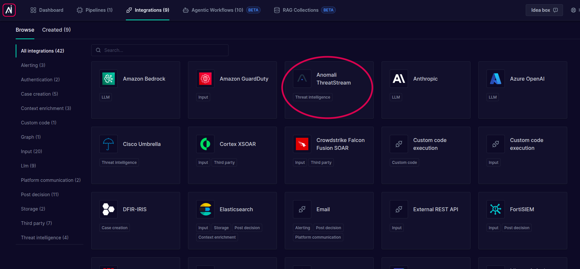This screenshot has height=269, width=580.
Task: Open Agentic Workflows via its robot icon
Action: 186,10
